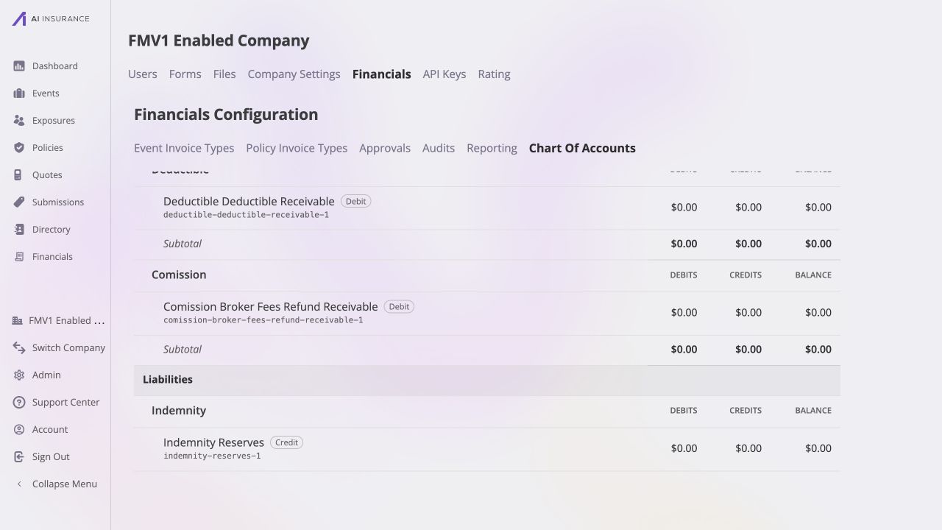Sign Out of the application
The height and width of the screenshot is (530, 942).
[51, 457]
